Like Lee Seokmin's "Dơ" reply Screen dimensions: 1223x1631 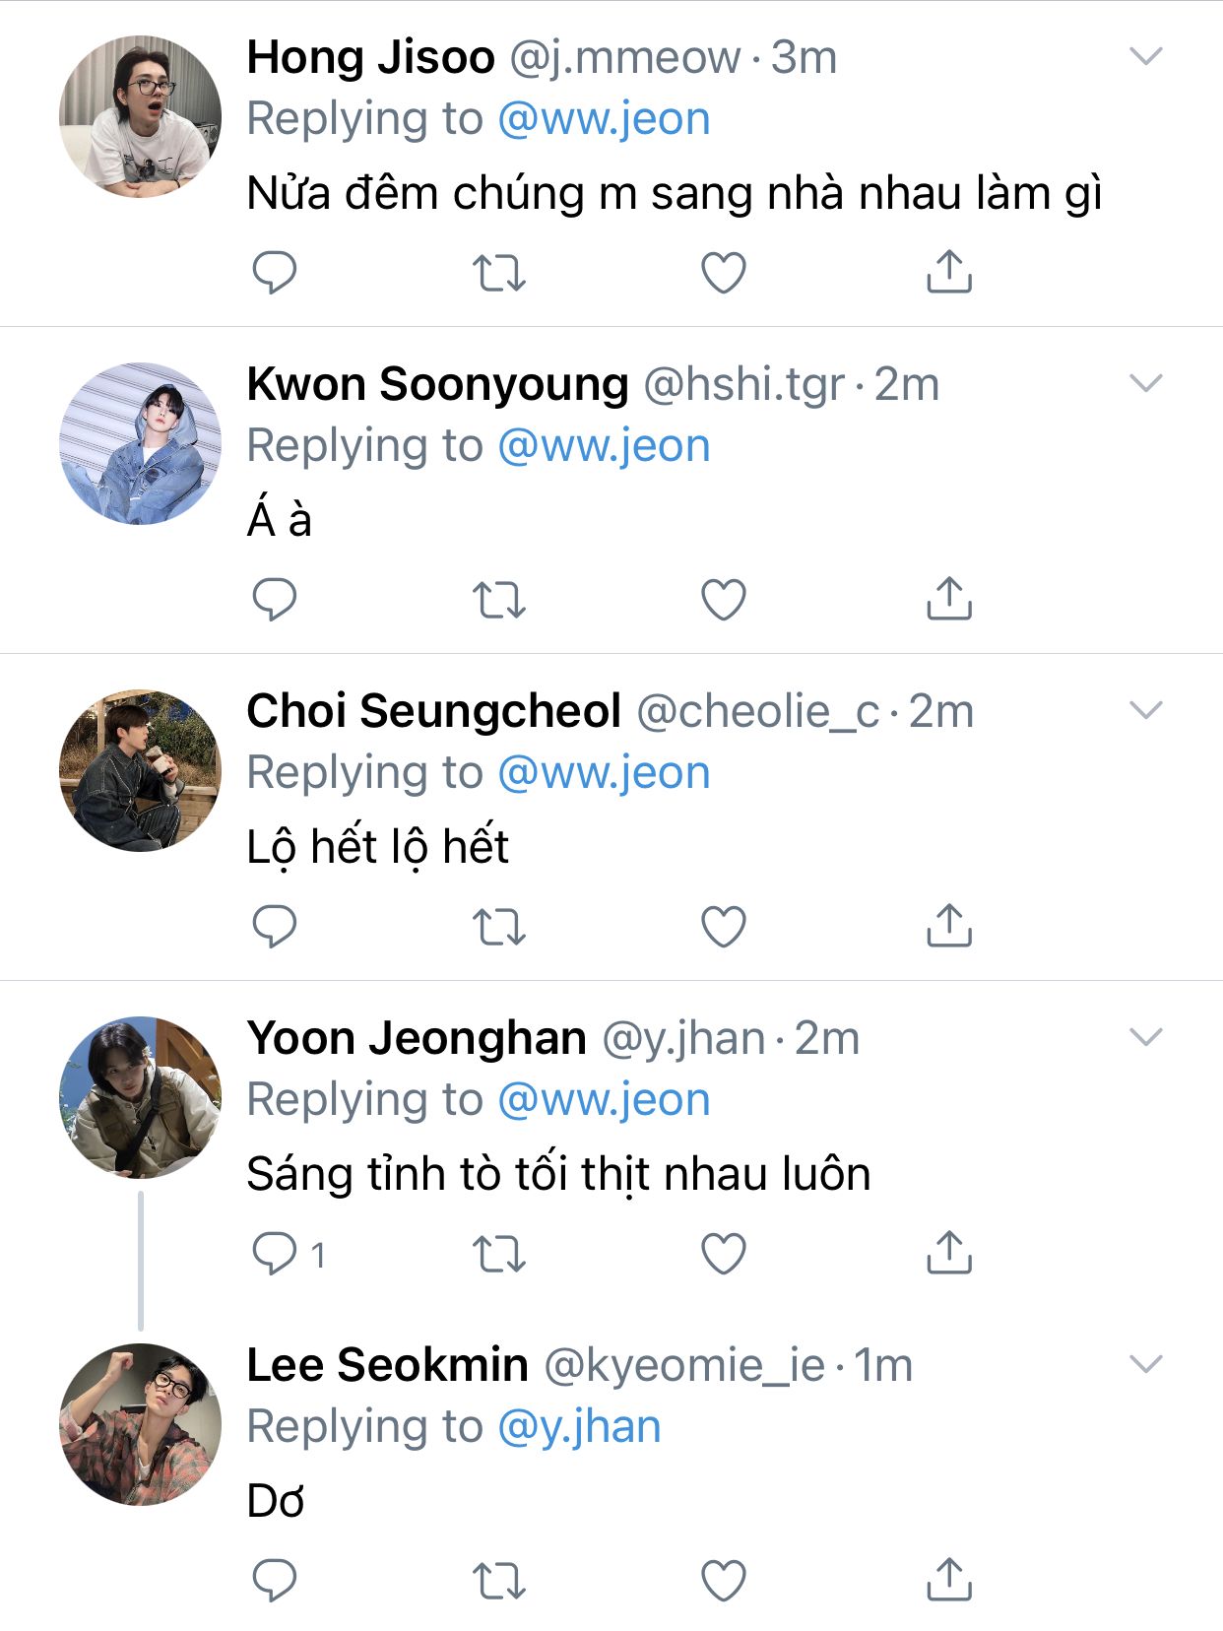click(x=723, y=1581)
